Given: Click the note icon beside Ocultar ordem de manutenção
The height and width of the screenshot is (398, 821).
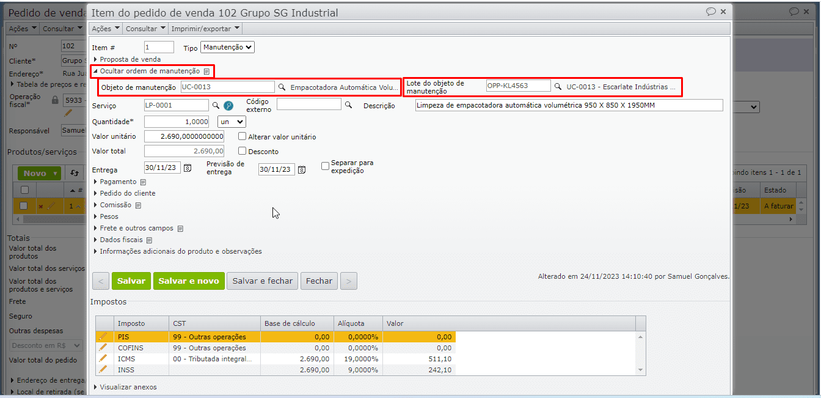Looking at the screenshot, I should coord(206,72).
